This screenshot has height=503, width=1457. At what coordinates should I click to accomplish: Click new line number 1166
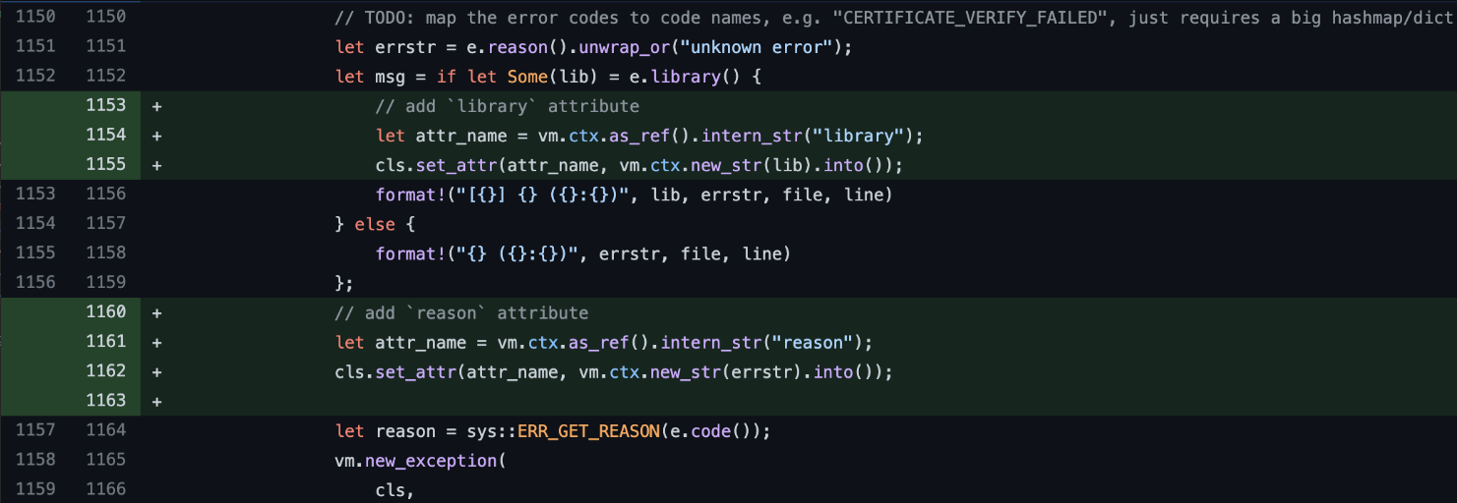point(106,488)
